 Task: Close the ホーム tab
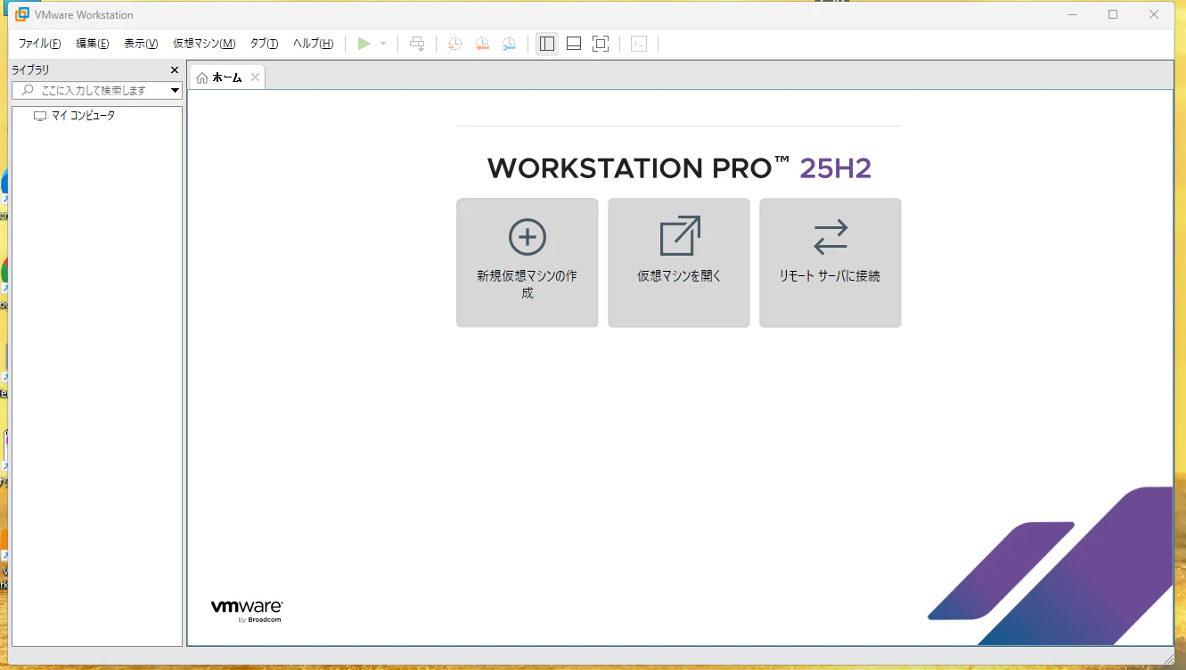click(255, 78)
